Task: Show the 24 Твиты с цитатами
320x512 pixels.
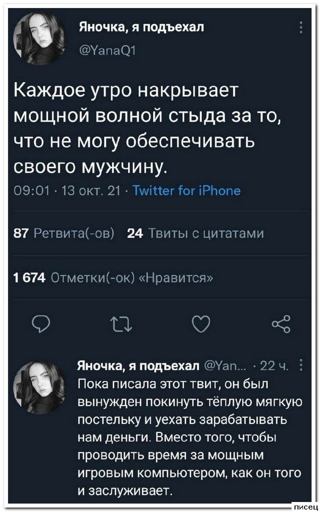Action: (x=195, y=233)
